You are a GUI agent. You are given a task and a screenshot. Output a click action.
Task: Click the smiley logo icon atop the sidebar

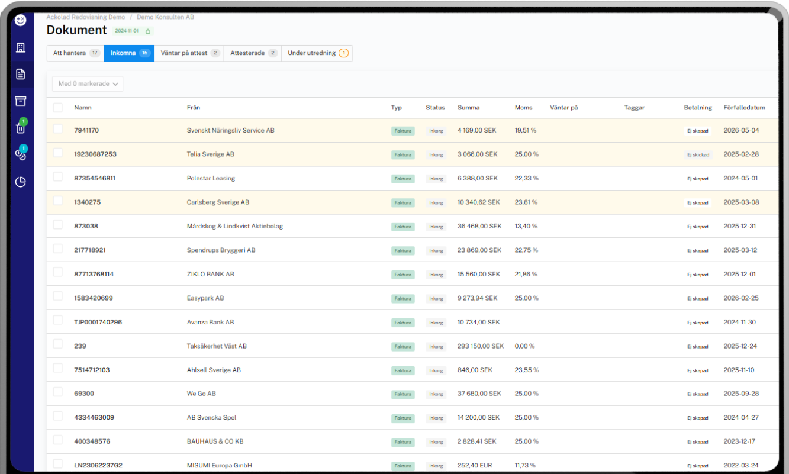(21, 20)
